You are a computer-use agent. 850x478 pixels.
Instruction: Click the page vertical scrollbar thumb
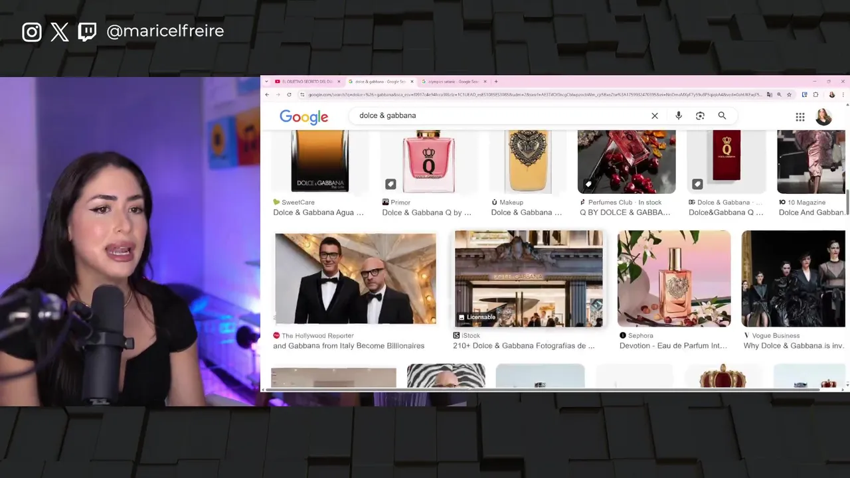point(847,202)
